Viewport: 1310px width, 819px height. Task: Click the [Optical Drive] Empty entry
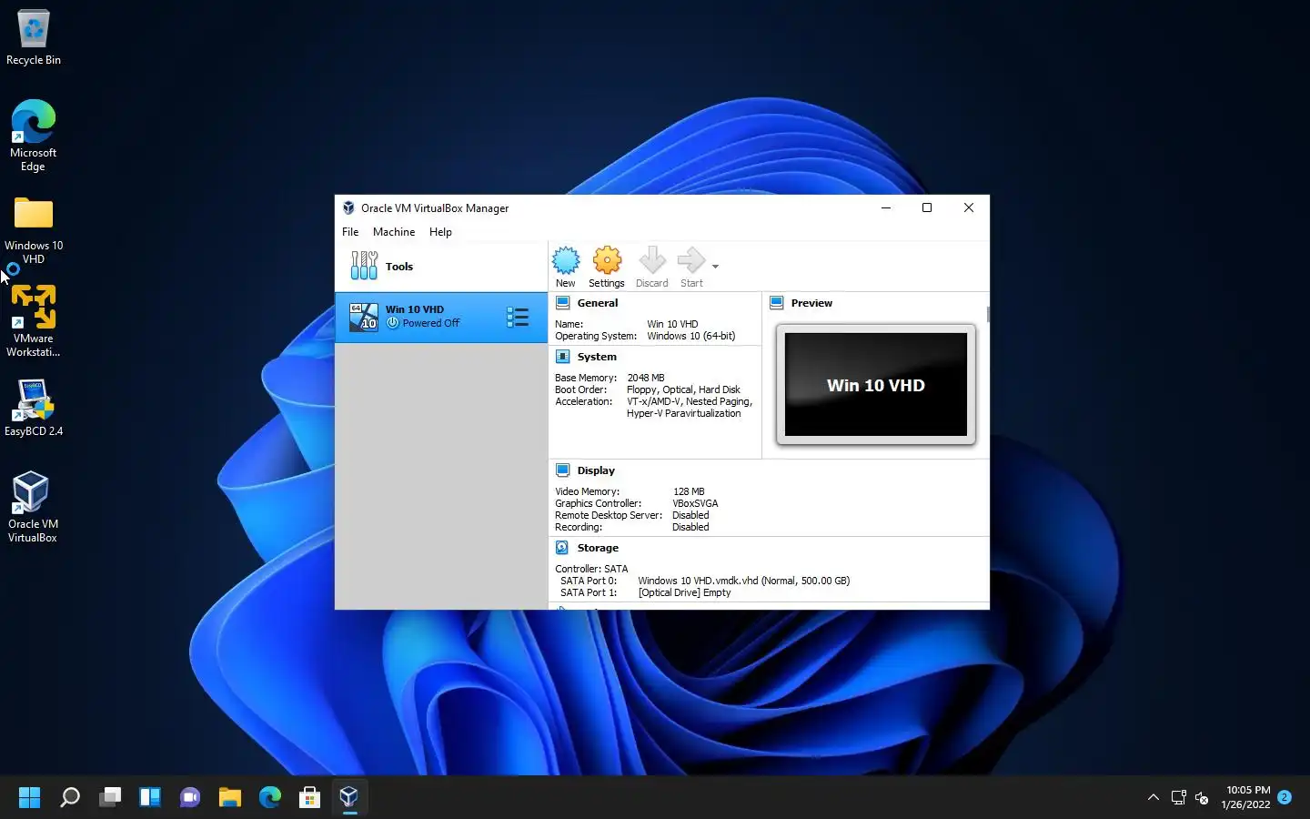point(684,592)
